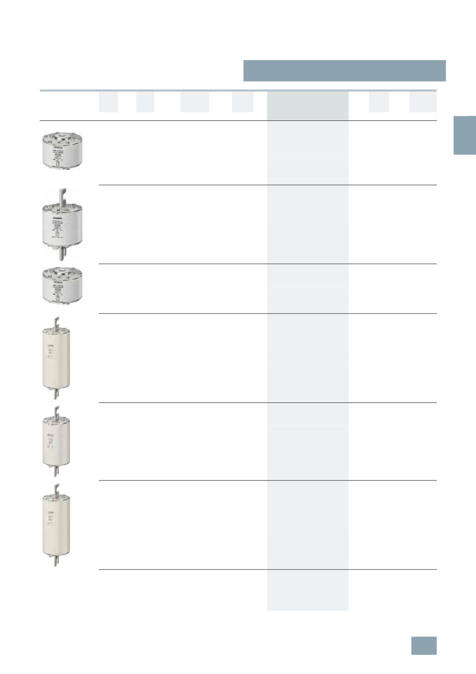The width and height of the screenshot is (476, 674).
Task: Click the first square fuse image in the list
Action: (62, 151)
